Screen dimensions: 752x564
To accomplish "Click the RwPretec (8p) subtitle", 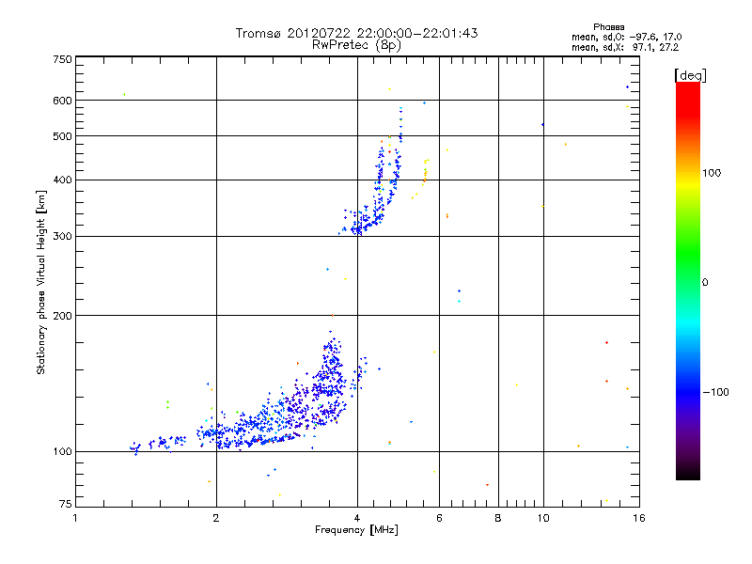I will [x=356, y=45].
